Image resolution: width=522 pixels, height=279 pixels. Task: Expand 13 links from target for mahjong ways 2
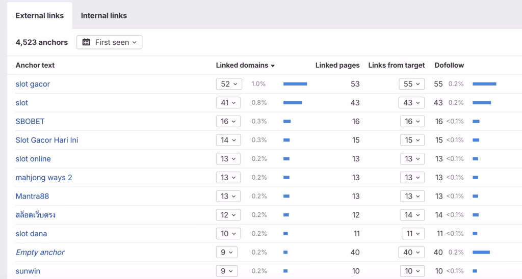pos(412,178)
